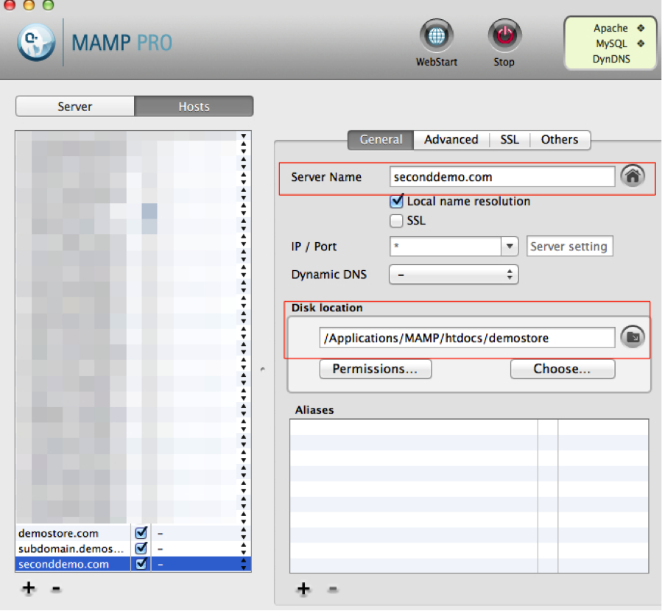The width and height of the screenshot is (662, 611).
Task: Click MySQL status indicator
Action: coord(641,43)
